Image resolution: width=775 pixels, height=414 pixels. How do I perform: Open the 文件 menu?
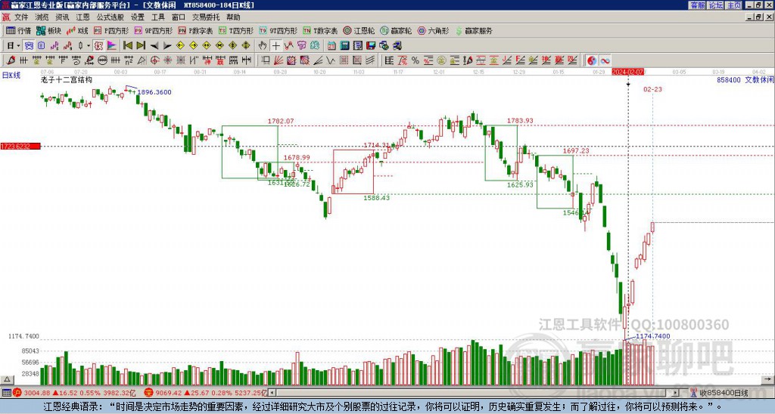[x=21, y=17]
